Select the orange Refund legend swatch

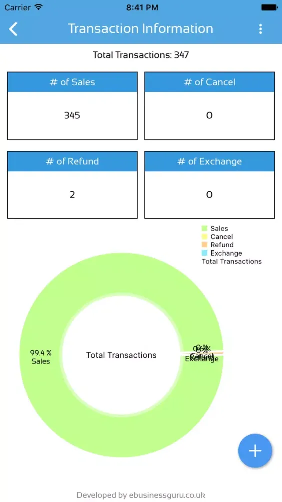pos(205,245)
